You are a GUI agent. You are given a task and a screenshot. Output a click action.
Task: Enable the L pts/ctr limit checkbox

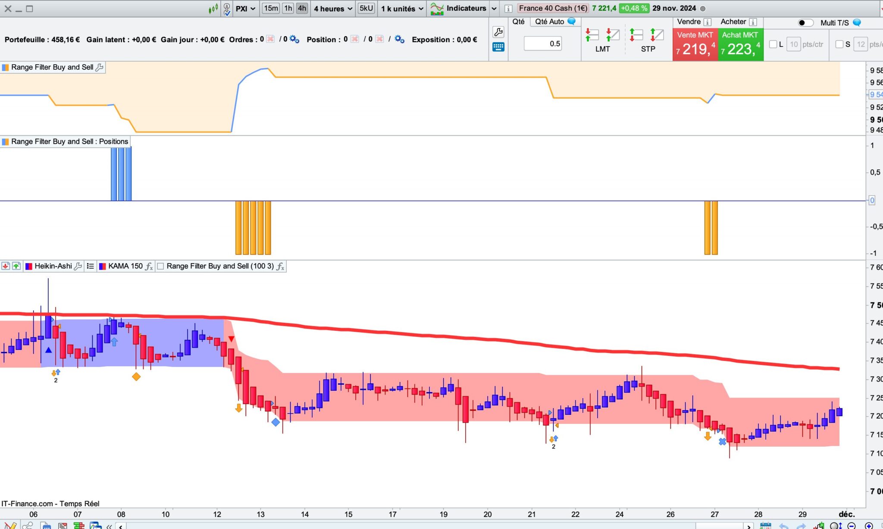pos(773,44)
